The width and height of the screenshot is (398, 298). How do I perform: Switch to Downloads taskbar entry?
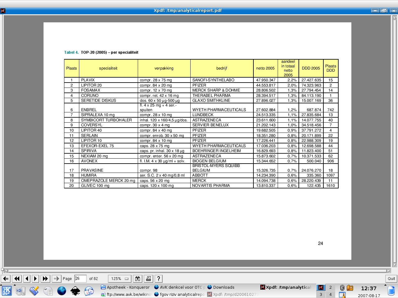(x=233, y=287)
